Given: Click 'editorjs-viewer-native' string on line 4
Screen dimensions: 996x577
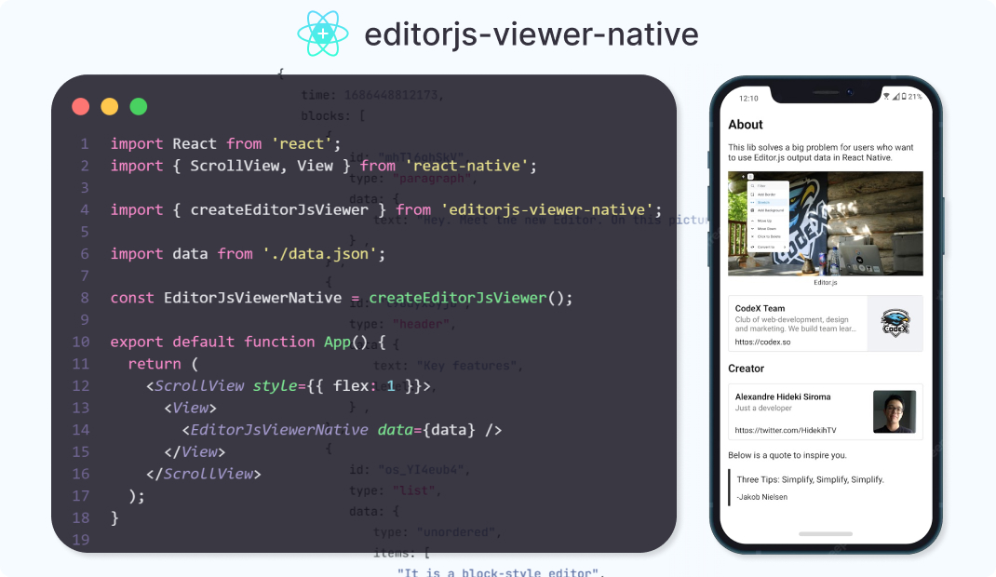Looking at the screenshot, I should pos(547,209).
